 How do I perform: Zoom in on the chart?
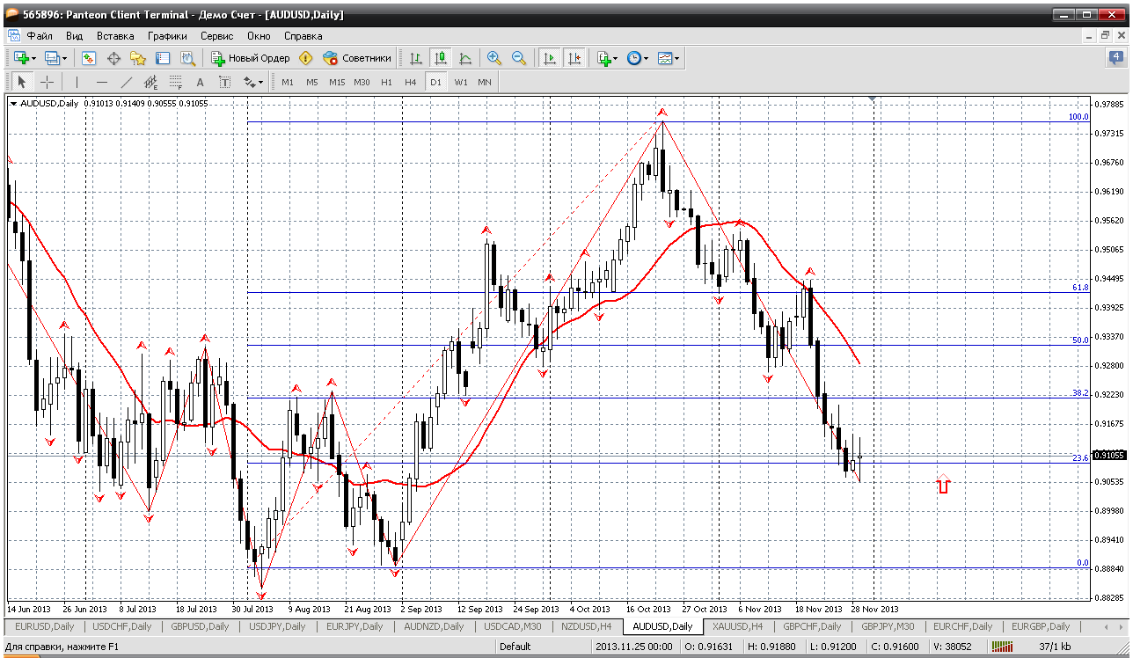[x=494, y=58]
